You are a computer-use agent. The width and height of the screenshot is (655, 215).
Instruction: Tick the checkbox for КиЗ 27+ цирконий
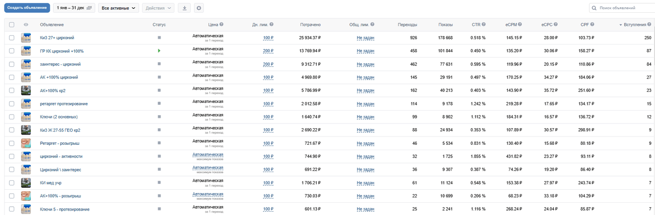coord(12,38)
